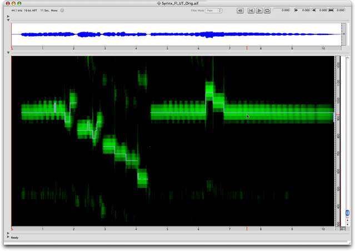The width and height of the screenshot is (355, 251).
Task: Open the file info icon beside Mono
Action: [x=62, y=11]
